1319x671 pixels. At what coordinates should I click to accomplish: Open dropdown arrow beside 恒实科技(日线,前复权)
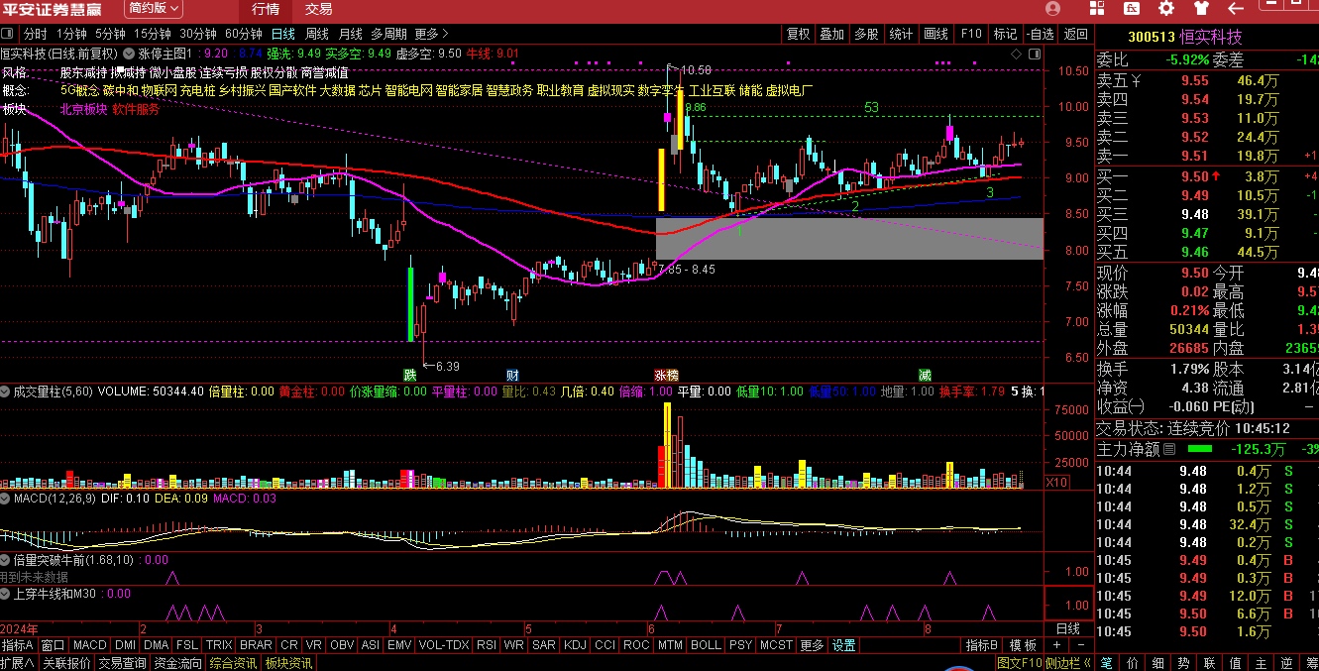(129, 54)
